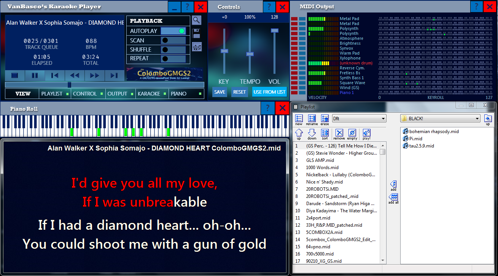This screenshot has height=276, width=498.
Task: Click the ColomboGMGS2 soundfont banner
Action: [164, 74]
